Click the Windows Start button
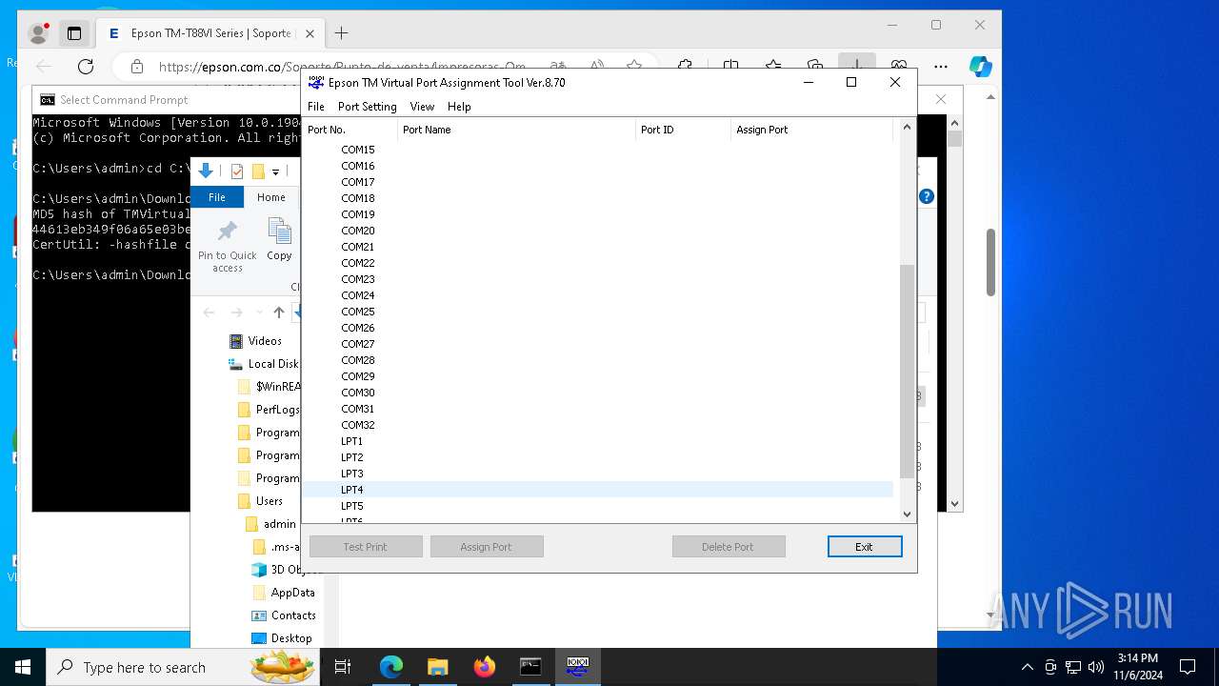This screenshot has width=1219, height=686. (x=23, y=667)
